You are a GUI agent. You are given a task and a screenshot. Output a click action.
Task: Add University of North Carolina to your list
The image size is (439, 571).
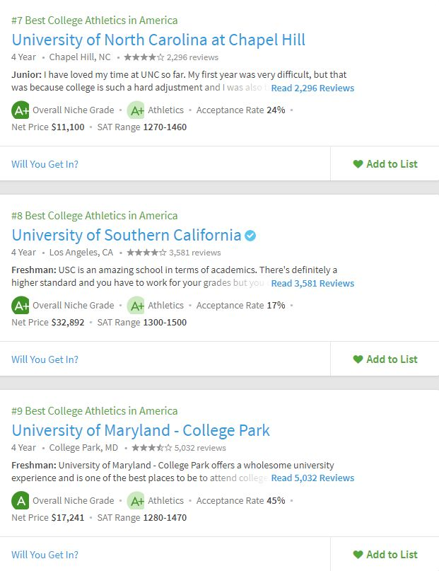tap(385, 164)
